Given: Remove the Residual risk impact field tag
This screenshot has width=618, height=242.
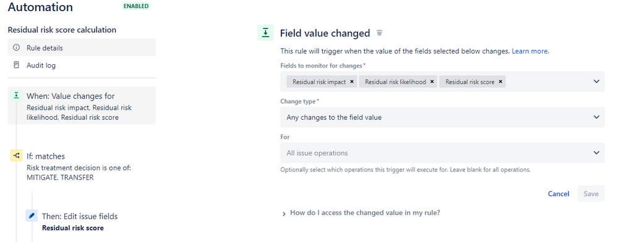Looking at the screenshot, I should click(x=351, y=82).
